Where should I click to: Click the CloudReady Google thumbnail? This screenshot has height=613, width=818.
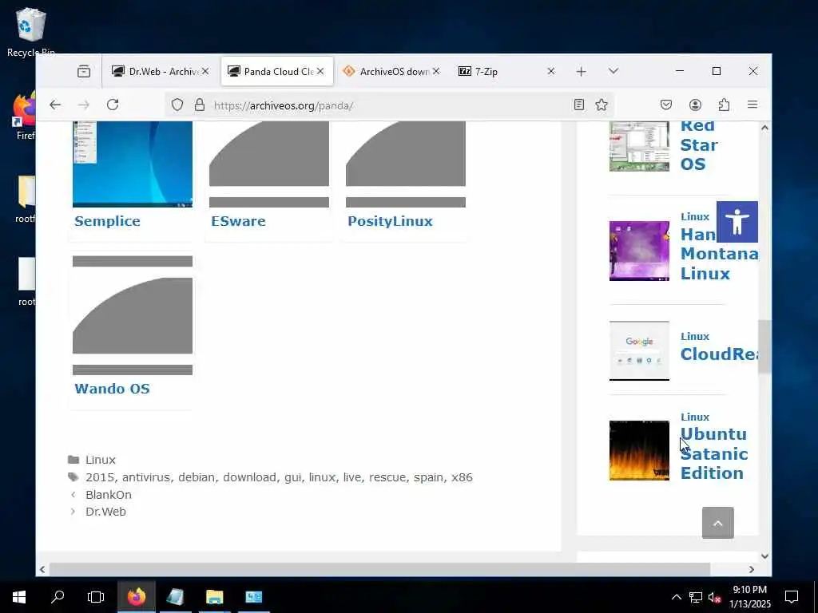point(639,351)
